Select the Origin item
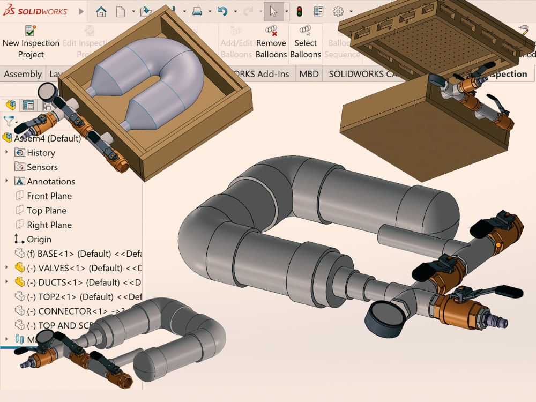 pos(39,239)
